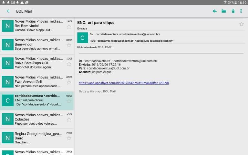Open the three-dot overflow menu

(241, 11)
